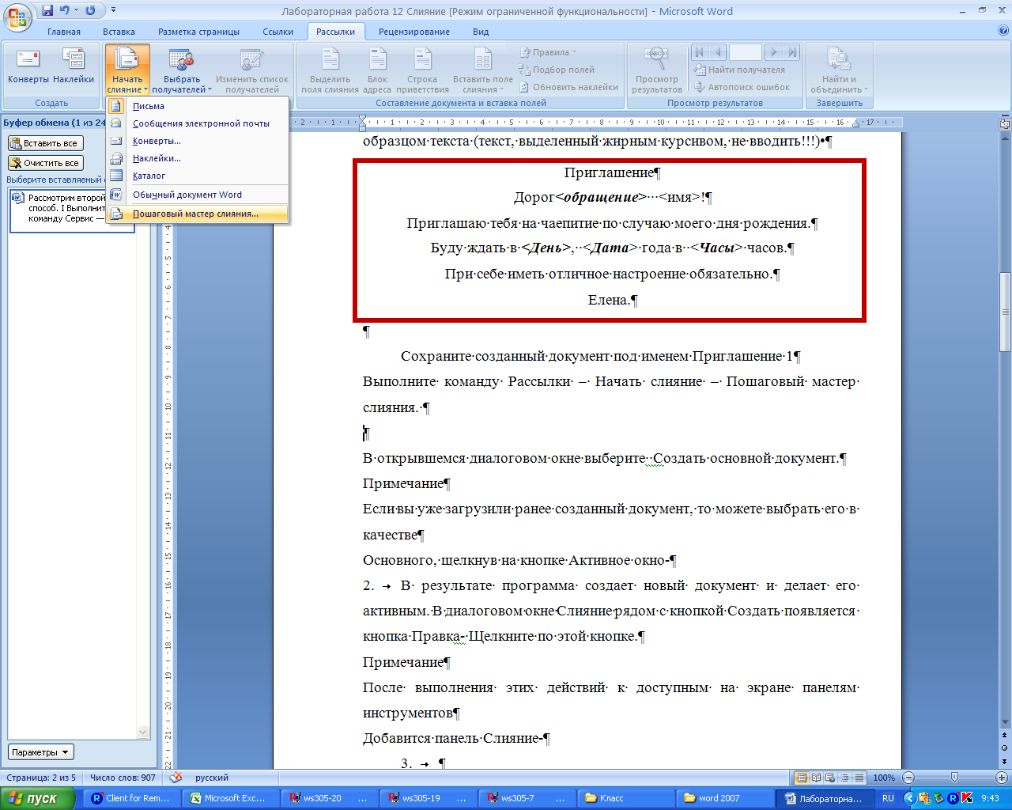Expand the Customize Quick Access Toolbar arrow
The width and height of the screenshot is (1012, 810).
click(113, 10)
